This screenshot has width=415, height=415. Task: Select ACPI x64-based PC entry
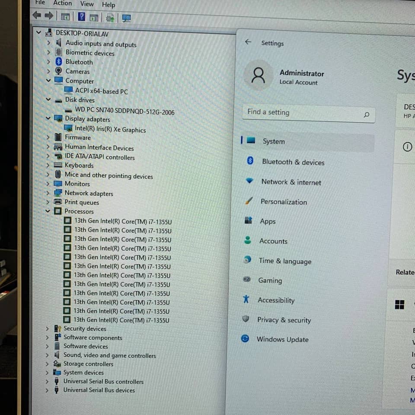[x=101, y=91]
